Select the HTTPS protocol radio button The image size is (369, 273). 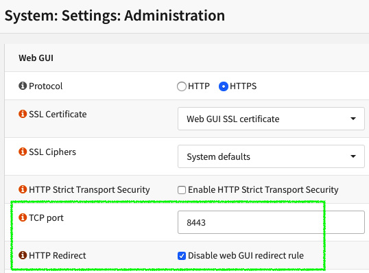tap(224, 86)
